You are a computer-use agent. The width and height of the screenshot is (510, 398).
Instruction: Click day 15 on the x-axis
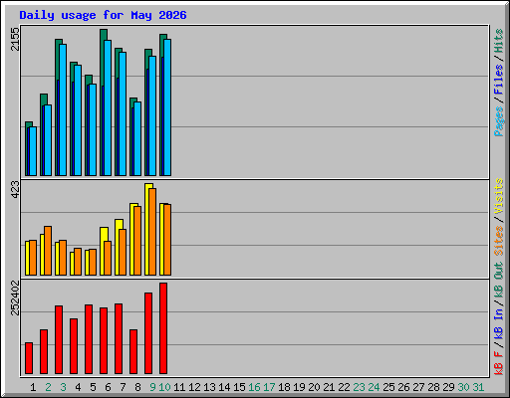pos(239,387)
